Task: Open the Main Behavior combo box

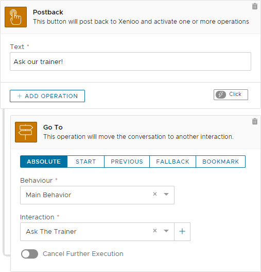Action: 97,195
